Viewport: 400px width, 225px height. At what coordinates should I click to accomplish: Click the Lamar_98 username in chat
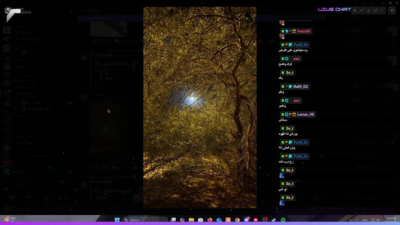[305, 114]
